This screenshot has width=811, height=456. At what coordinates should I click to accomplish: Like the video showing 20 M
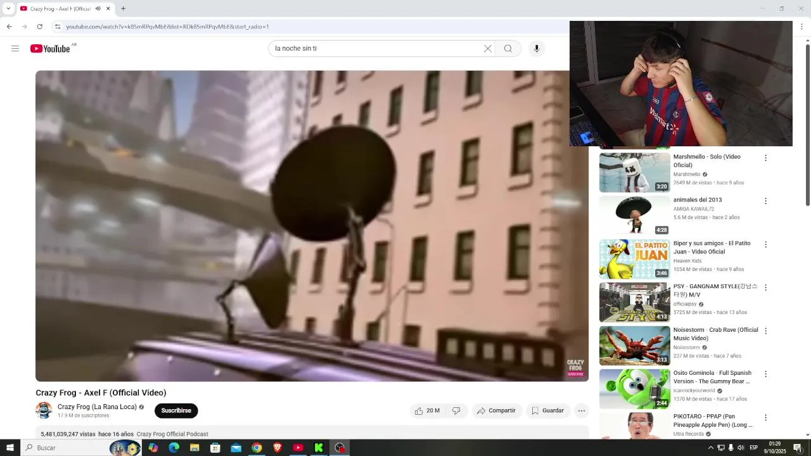click(x=426, y=411)
